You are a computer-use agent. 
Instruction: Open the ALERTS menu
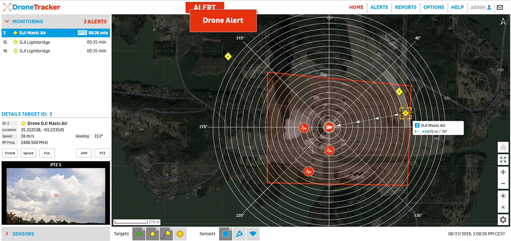[x=379, y=7]
